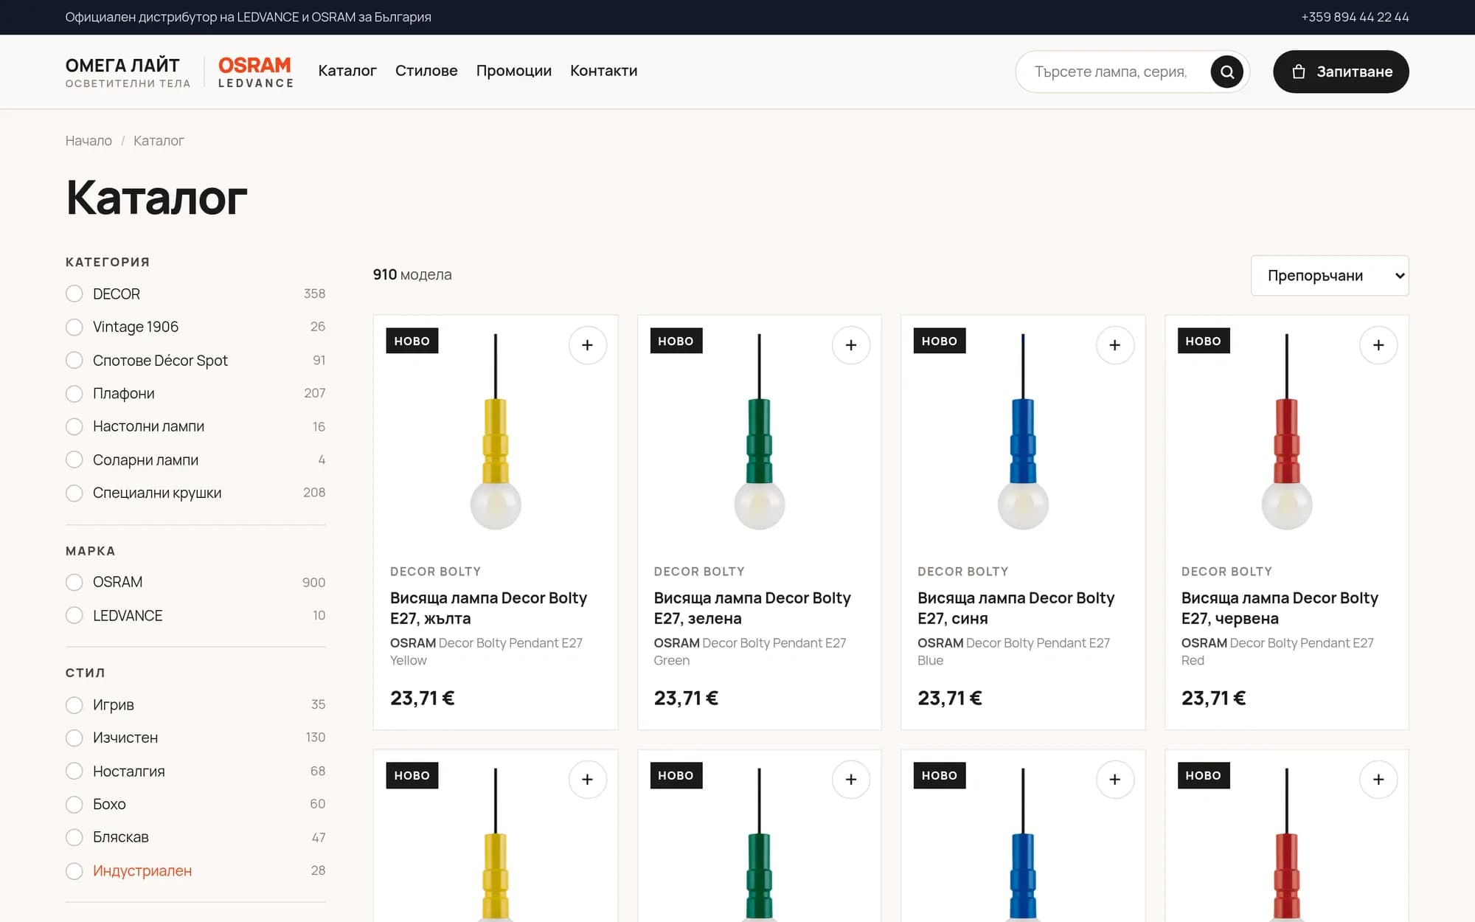Add green Decor Bolty E27 lamp with plus icon
Screen dimensions: 1475x922
(x=851, y=345)
